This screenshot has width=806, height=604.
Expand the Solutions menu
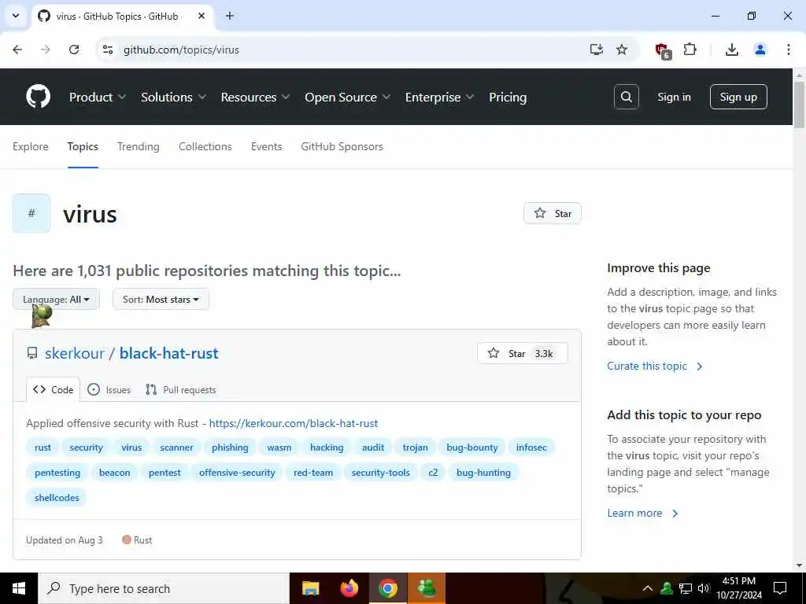click(173, 97)
